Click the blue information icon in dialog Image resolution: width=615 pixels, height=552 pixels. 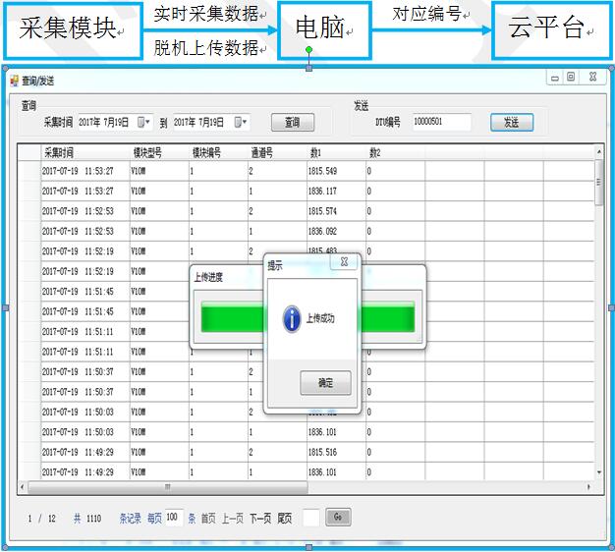click(x=291, y=318)
